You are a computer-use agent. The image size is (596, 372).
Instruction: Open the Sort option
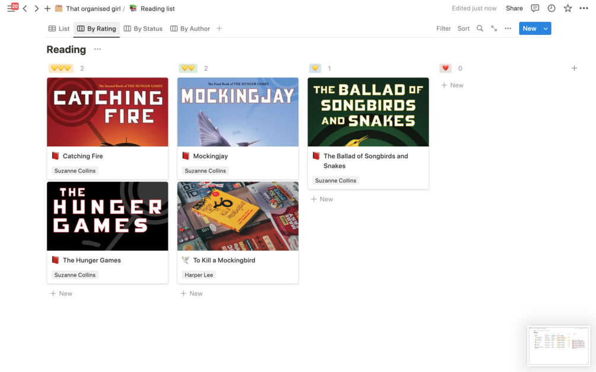(463, 28)
